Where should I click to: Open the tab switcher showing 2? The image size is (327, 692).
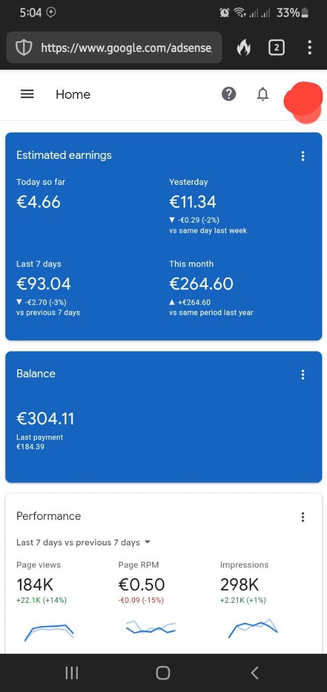point(276,48)
